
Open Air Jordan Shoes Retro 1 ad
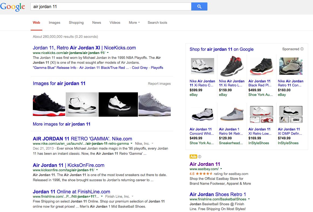pyautogui.click(x=218, y=194)
